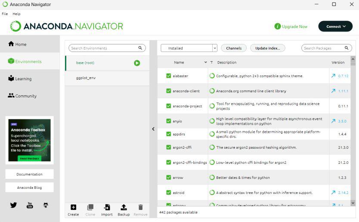The height and width of the screenshot is (222, 359).
Task: Click the Backup environment icon
Action: pos(124,207)
